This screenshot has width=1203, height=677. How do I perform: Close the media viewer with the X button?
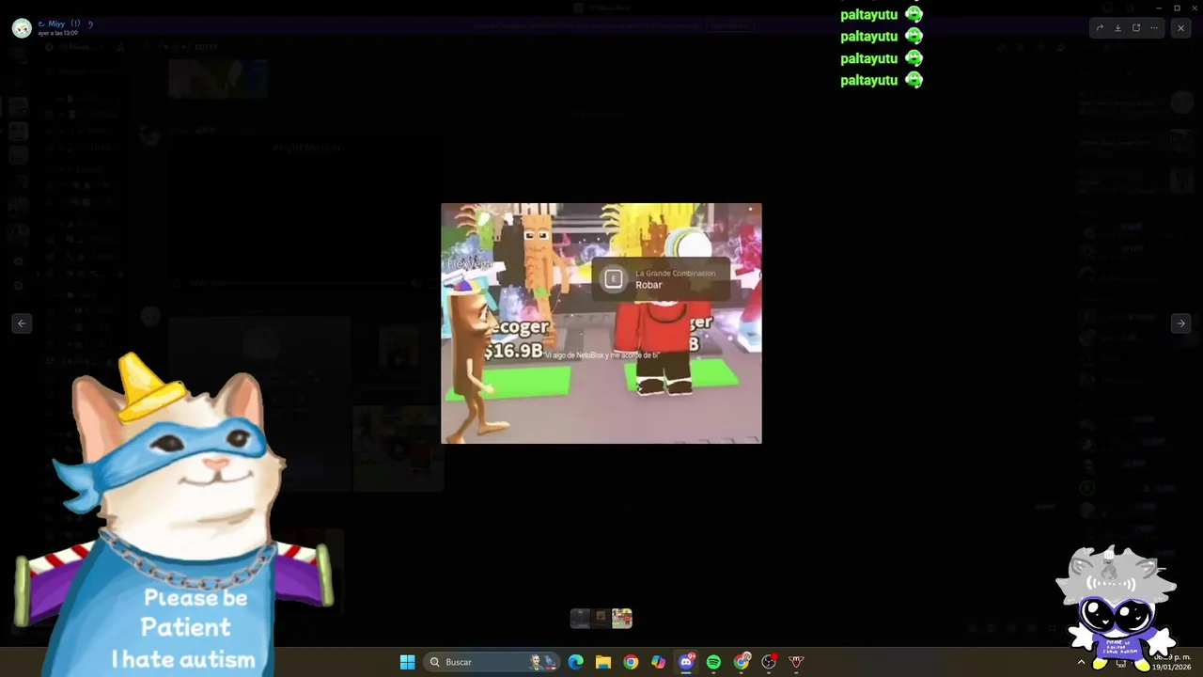1181,28
